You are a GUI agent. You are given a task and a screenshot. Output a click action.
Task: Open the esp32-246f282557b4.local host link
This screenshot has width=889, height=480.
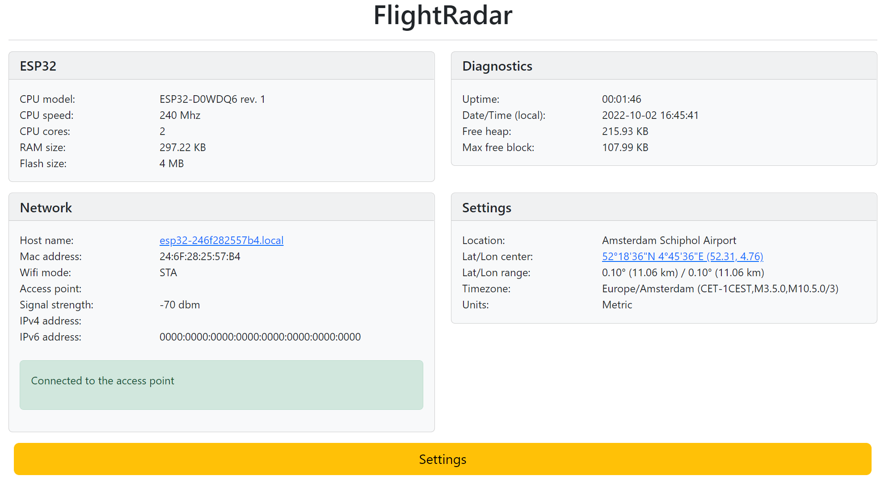point(221,240)
